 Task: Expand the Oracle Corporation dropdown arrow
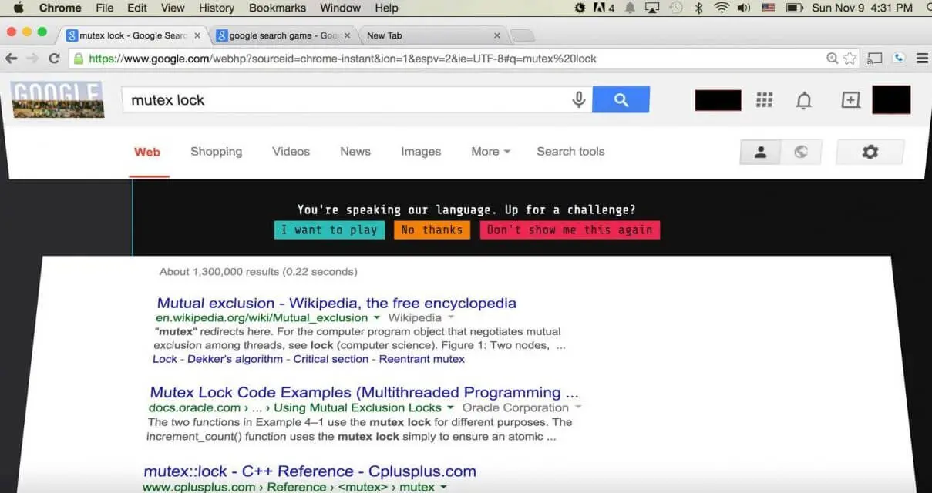[x=577, y=407]
